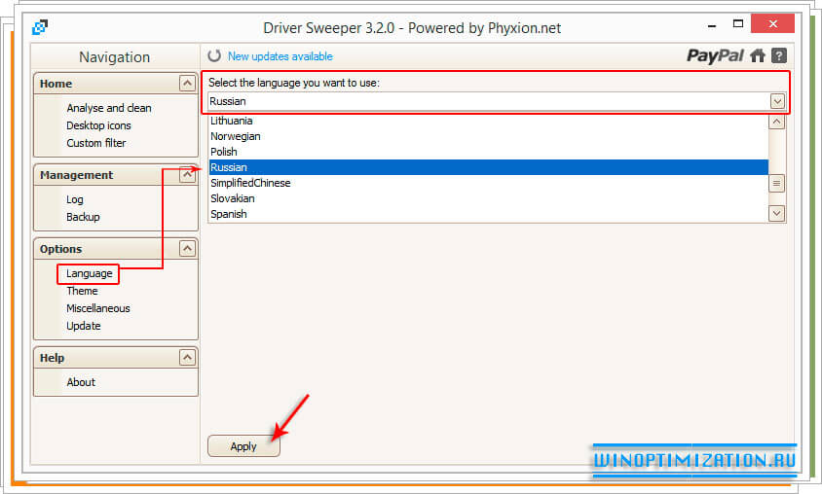Open the New updates available link
Screen dimensions: 822x494
pos(280,56)
